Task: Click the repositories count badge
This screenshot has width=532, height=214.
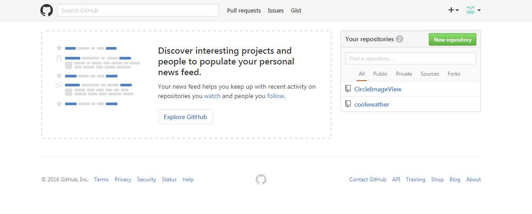Action: click(x=400, y=39)
